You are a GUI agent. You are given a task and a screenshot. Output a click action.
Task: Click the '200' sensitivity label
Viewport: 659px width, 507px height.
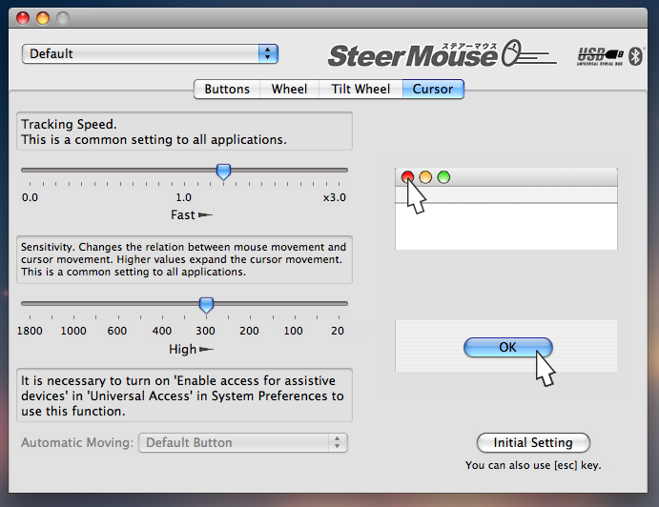[249, 331]
